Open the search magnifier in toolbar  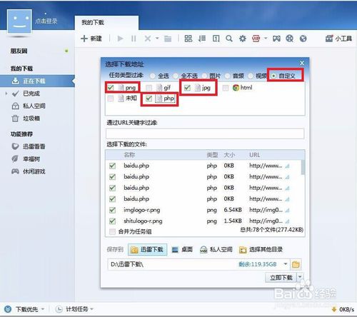point(229,39)
